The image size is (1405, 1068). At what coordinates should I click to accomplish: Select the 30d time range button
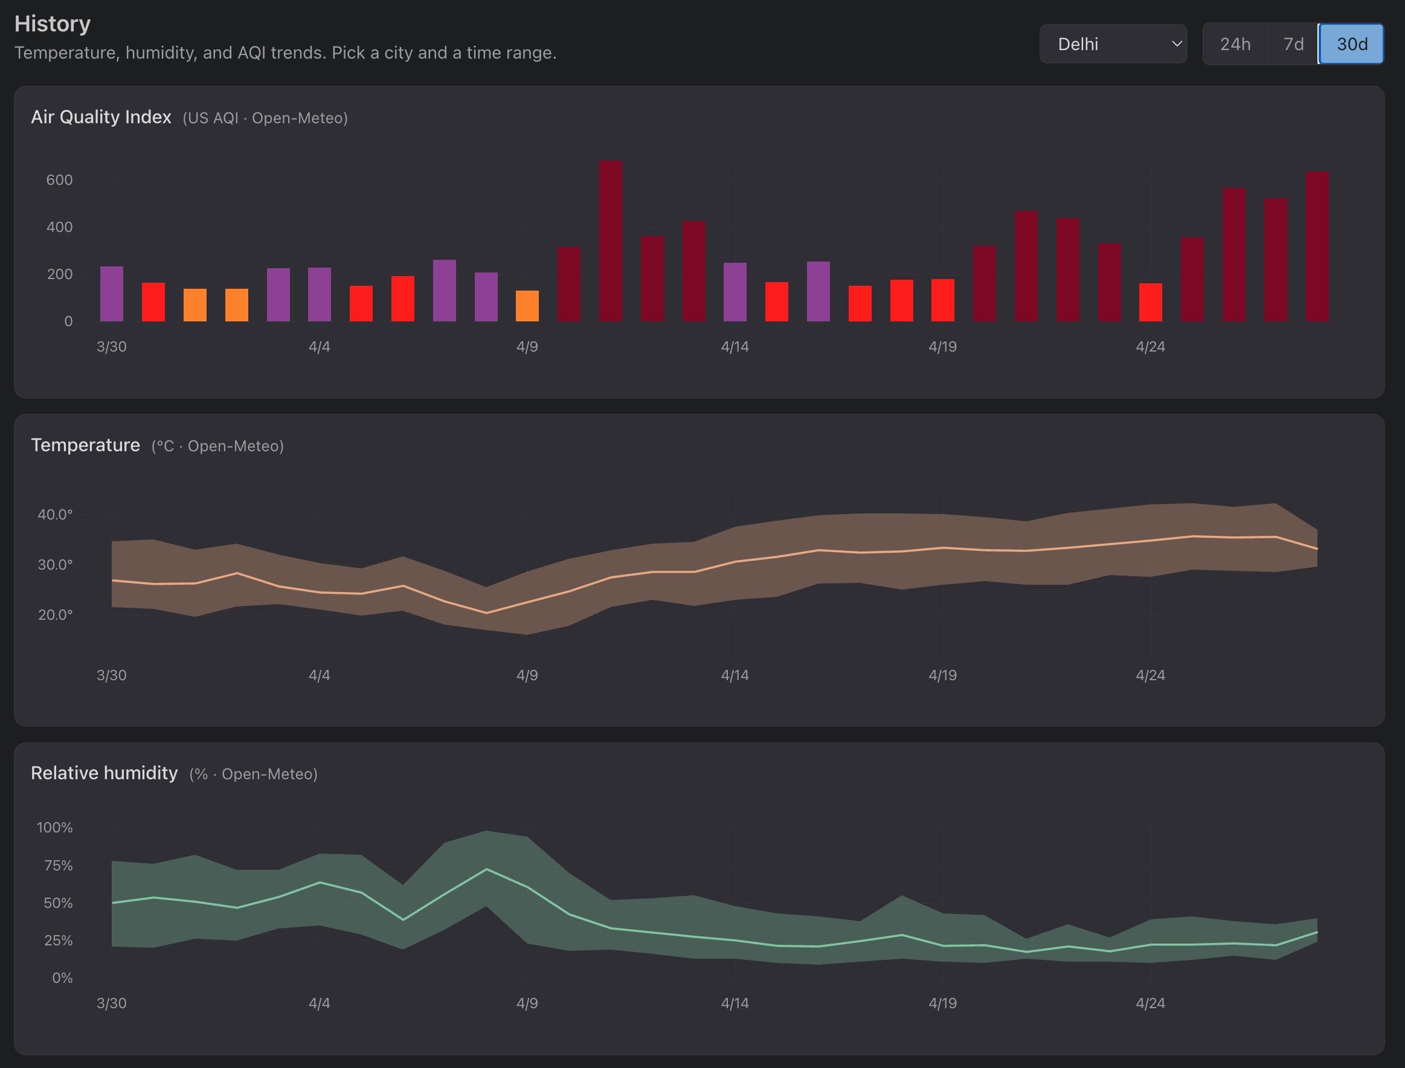[1350, 43]
